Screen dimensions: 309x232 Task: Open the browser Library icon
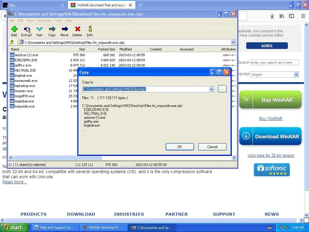click(282, 16)
